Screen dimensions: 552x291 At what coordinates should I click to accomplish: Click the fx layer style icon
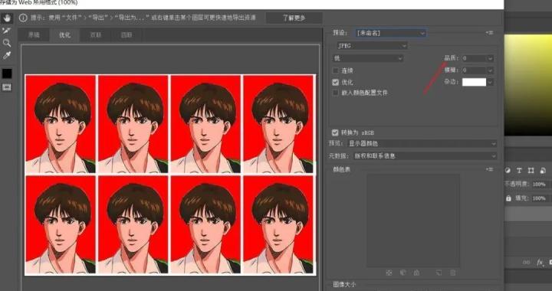tap(540, 262)
